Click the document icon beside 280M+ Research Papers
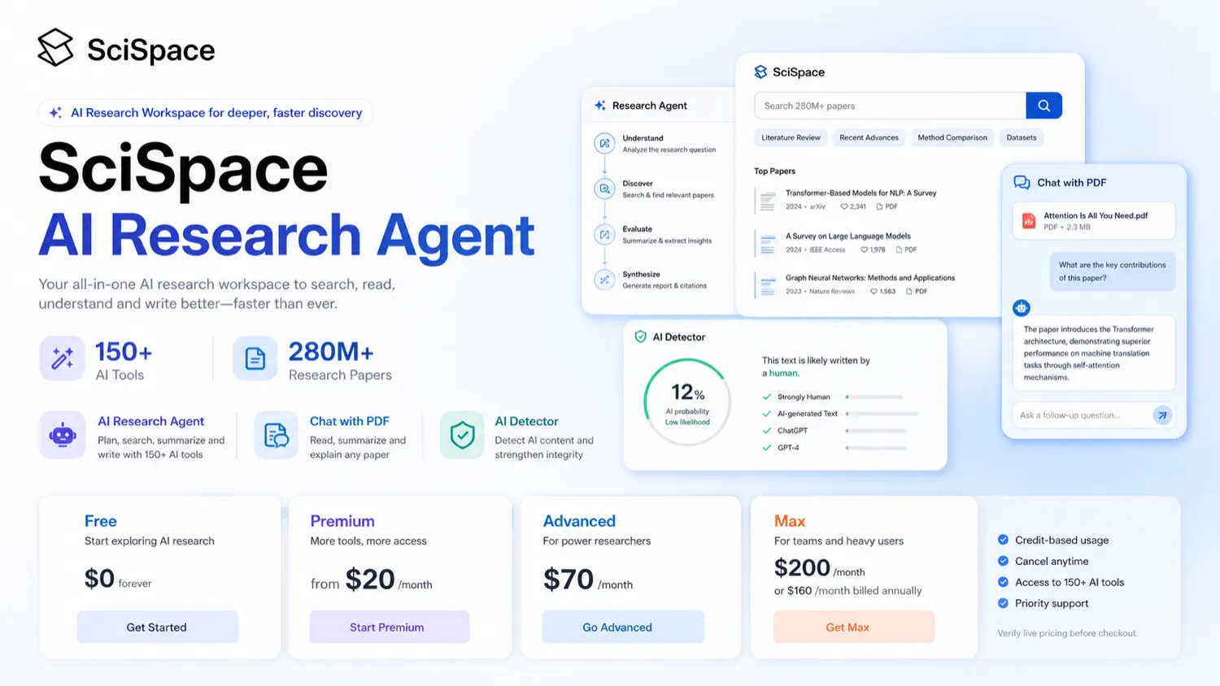Viewport: 1220px width, 686px height. (255, 358)
